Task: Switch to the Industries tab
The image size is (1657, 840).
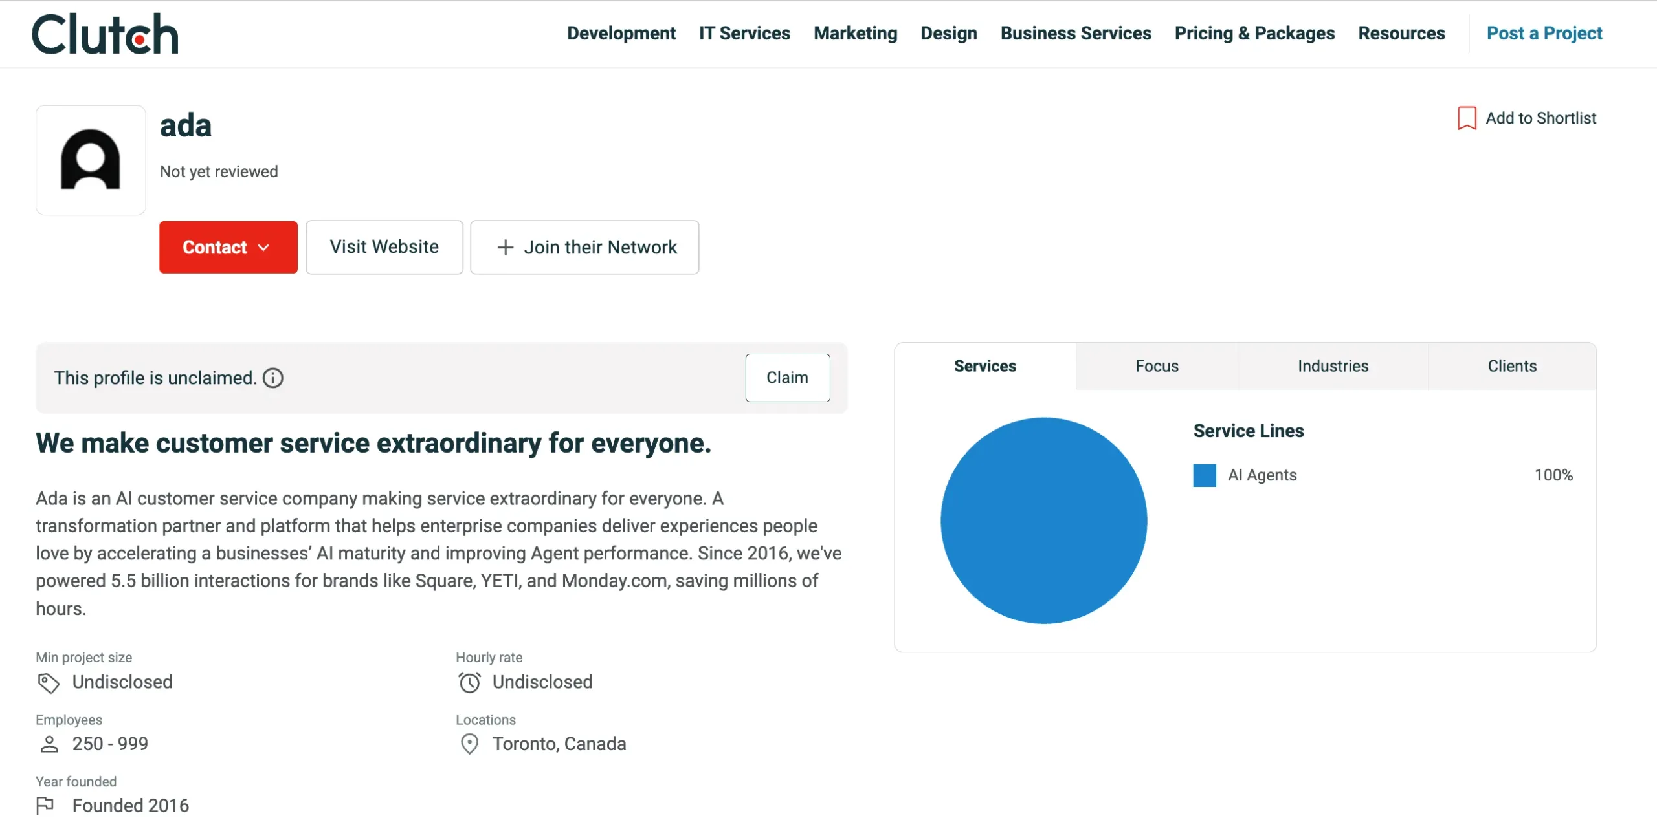Action: [1333, 366]
